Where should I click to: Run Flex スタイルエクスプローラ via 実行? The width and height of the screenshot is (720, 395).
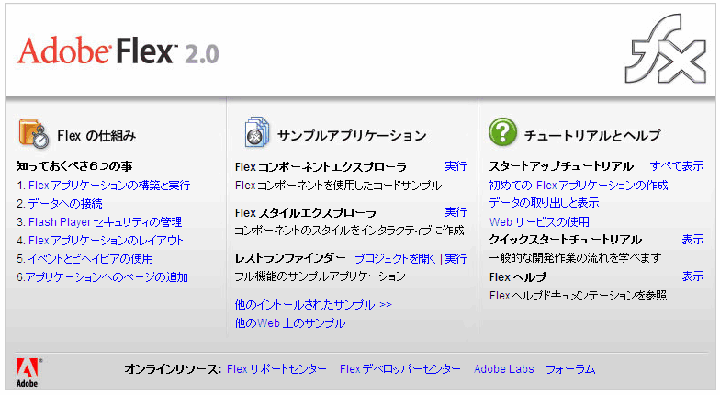pos(456,211)
